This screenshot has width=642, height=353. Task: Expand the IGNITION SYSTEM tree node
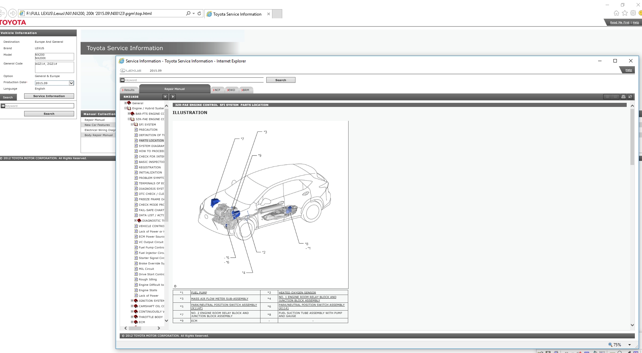pos(132,301)
